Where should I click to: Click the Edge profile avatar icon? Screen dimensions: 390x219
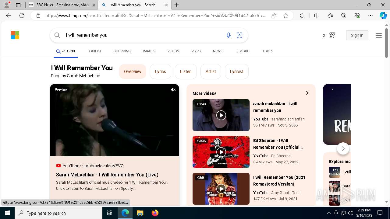click(x=7, y=5)
